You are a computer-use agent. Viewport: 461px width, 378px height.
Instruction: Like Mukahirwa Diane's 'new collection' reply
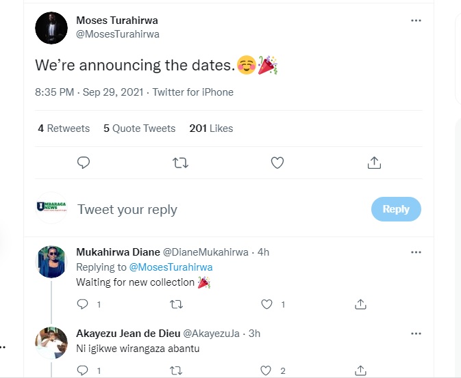[x=269, y=304]
